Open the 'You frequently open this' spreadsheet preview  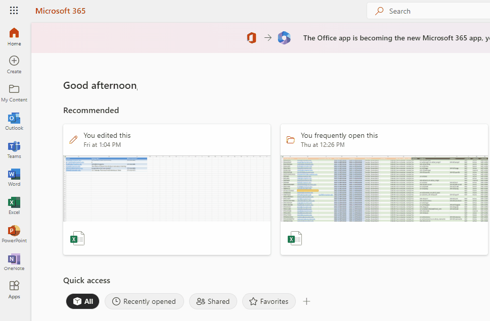point(384,188)
